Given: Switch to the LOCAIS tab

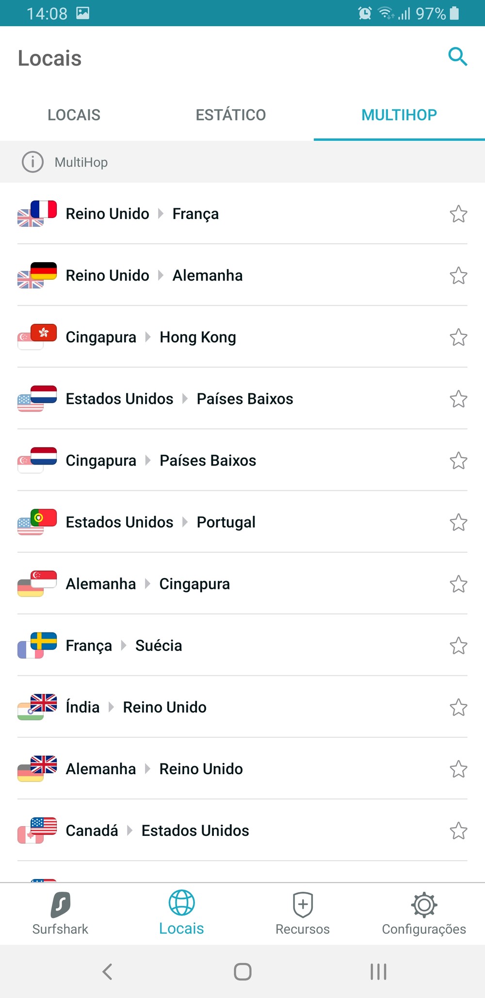Looking at the screenshot, I should coord(74,115).
